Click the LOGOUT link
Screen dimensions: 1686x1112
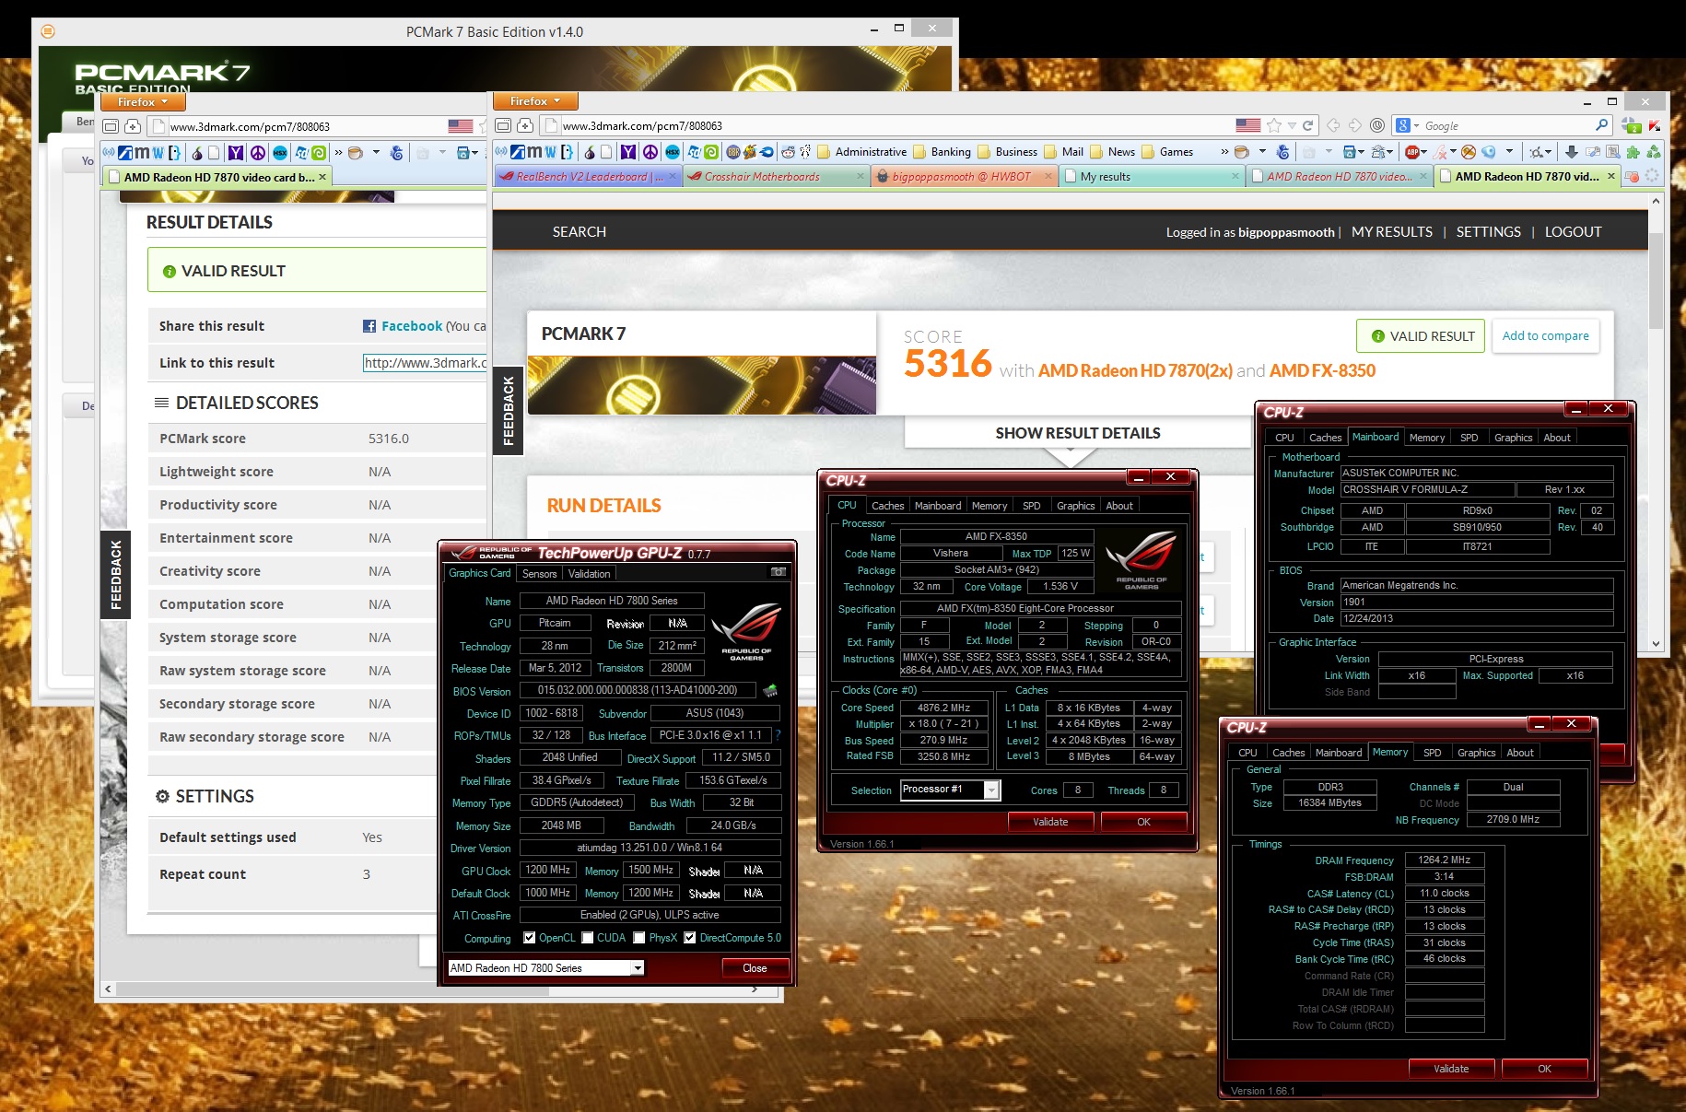(x=1573, y=232)
